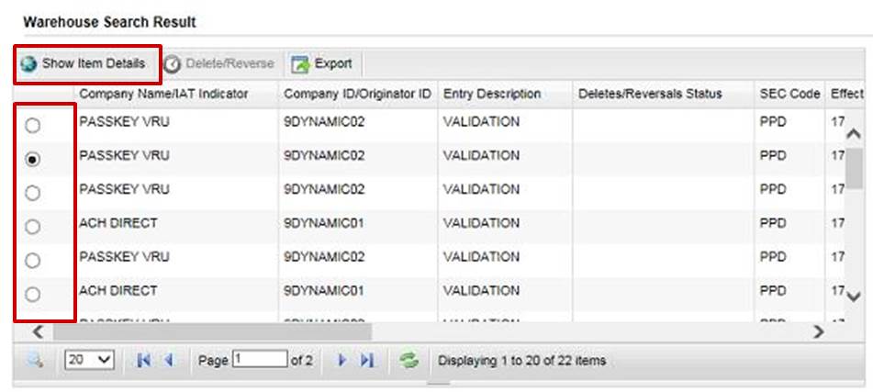Click the horizontal scrollbar thumb
The width and height of the screenshot is (873, 392).
[212, 331]
